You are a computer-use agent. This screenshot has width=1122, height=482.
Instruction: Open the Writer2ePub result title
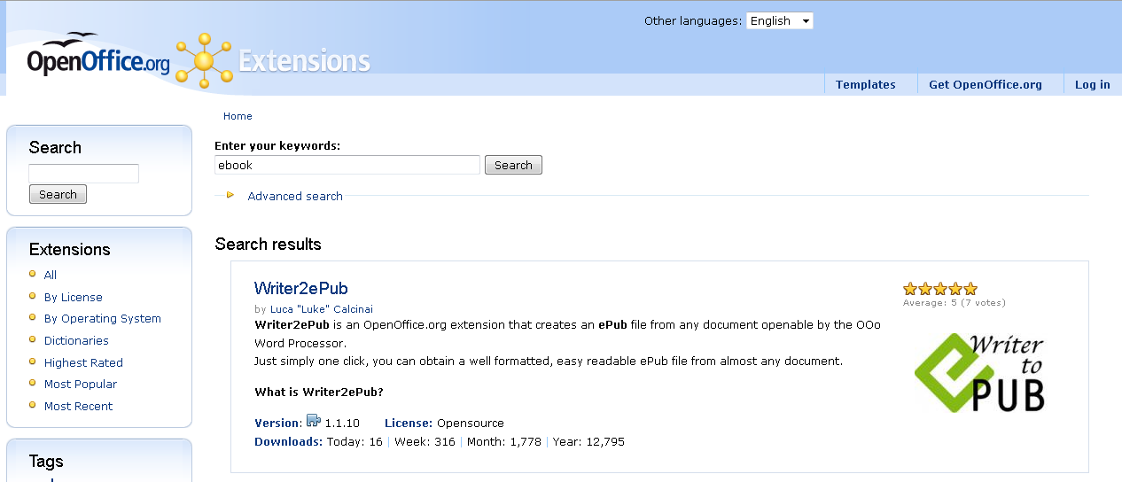(300, 289)
